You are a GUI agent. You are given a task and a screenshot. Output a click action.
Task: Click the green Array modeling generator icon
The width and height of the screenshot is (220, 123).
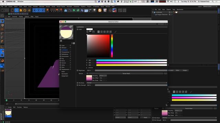click(78, 10)
